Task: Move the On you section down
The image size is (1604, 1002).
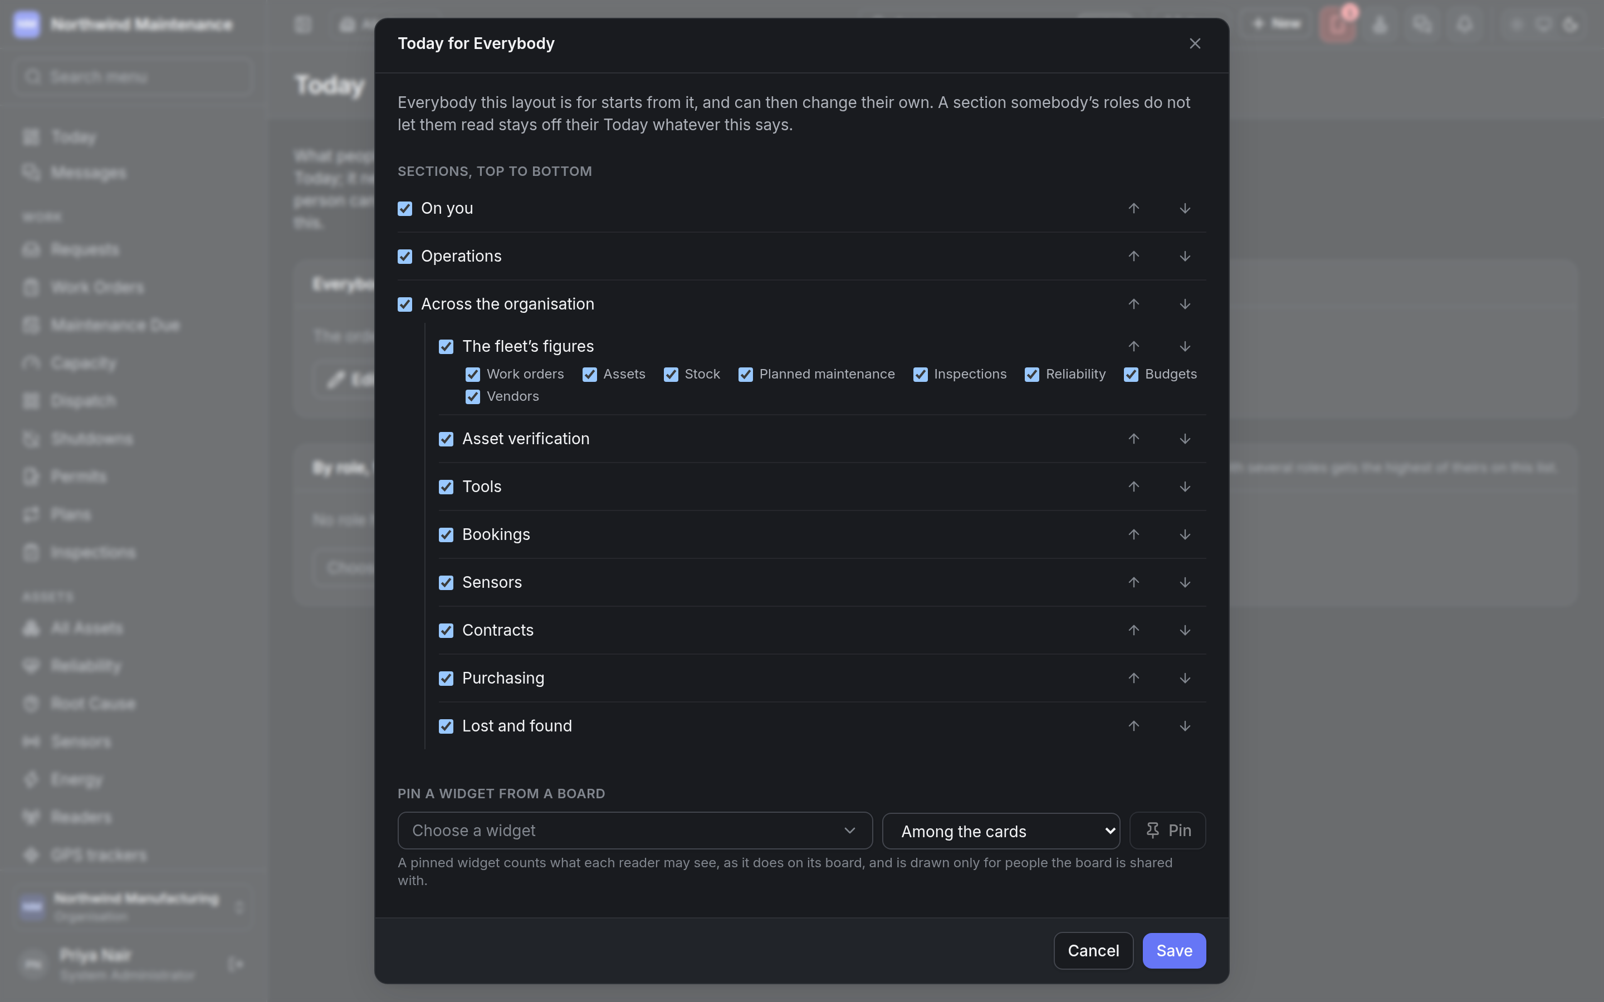Action: pyautogui.click(x=1185, y=208)
